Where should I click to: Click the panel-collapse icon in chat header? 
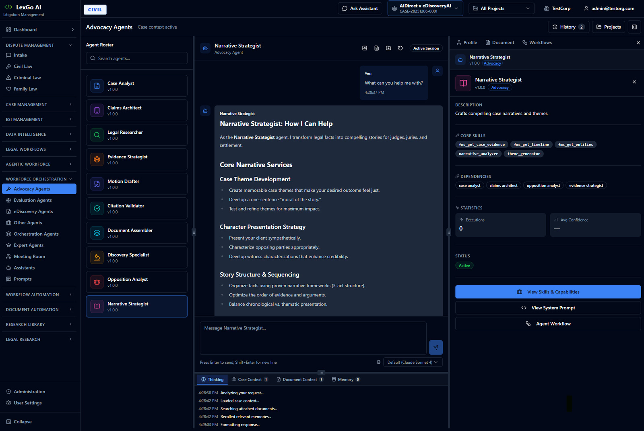365,48
